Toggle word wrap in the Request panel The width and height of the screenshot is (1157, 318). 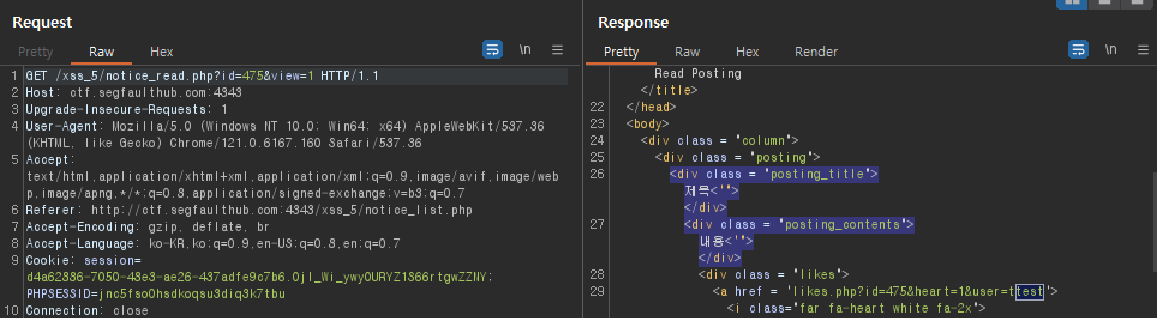click(493, 50)
